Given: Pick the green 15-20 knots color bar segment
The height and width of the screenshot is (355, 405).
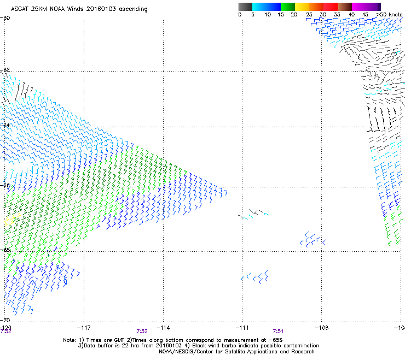Looking at the screenshot, I should pyautogui.click(x=288, y=7).
